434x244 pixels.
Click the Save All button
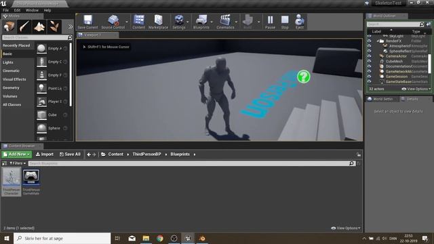(70, 154)
